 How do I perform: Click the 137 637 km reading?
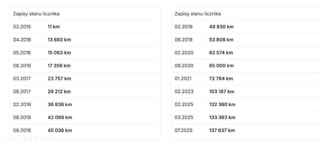[x=222, y=130]
